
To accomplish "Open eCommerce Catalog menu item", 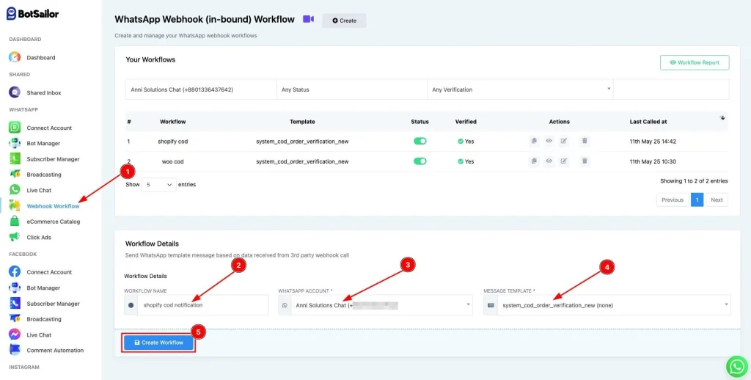I will pyautogui.click(x=53, y=222).
